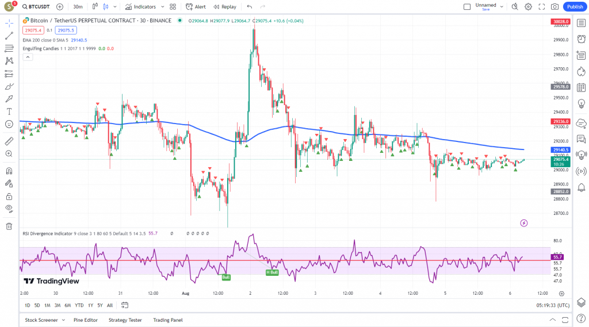Add symbol with the plus circle
The height and width of the screenshot is (327, 589).
pyautogui.click(x=60, y=7)
